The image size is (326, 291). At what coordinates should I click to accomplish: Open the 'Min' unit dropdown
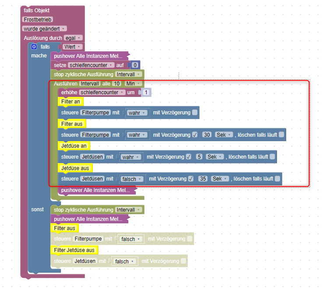point(133,84)
